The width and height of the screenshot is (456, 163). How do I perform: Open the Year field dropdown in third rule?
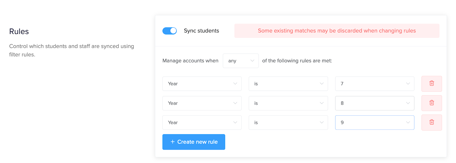coord(202,123)
